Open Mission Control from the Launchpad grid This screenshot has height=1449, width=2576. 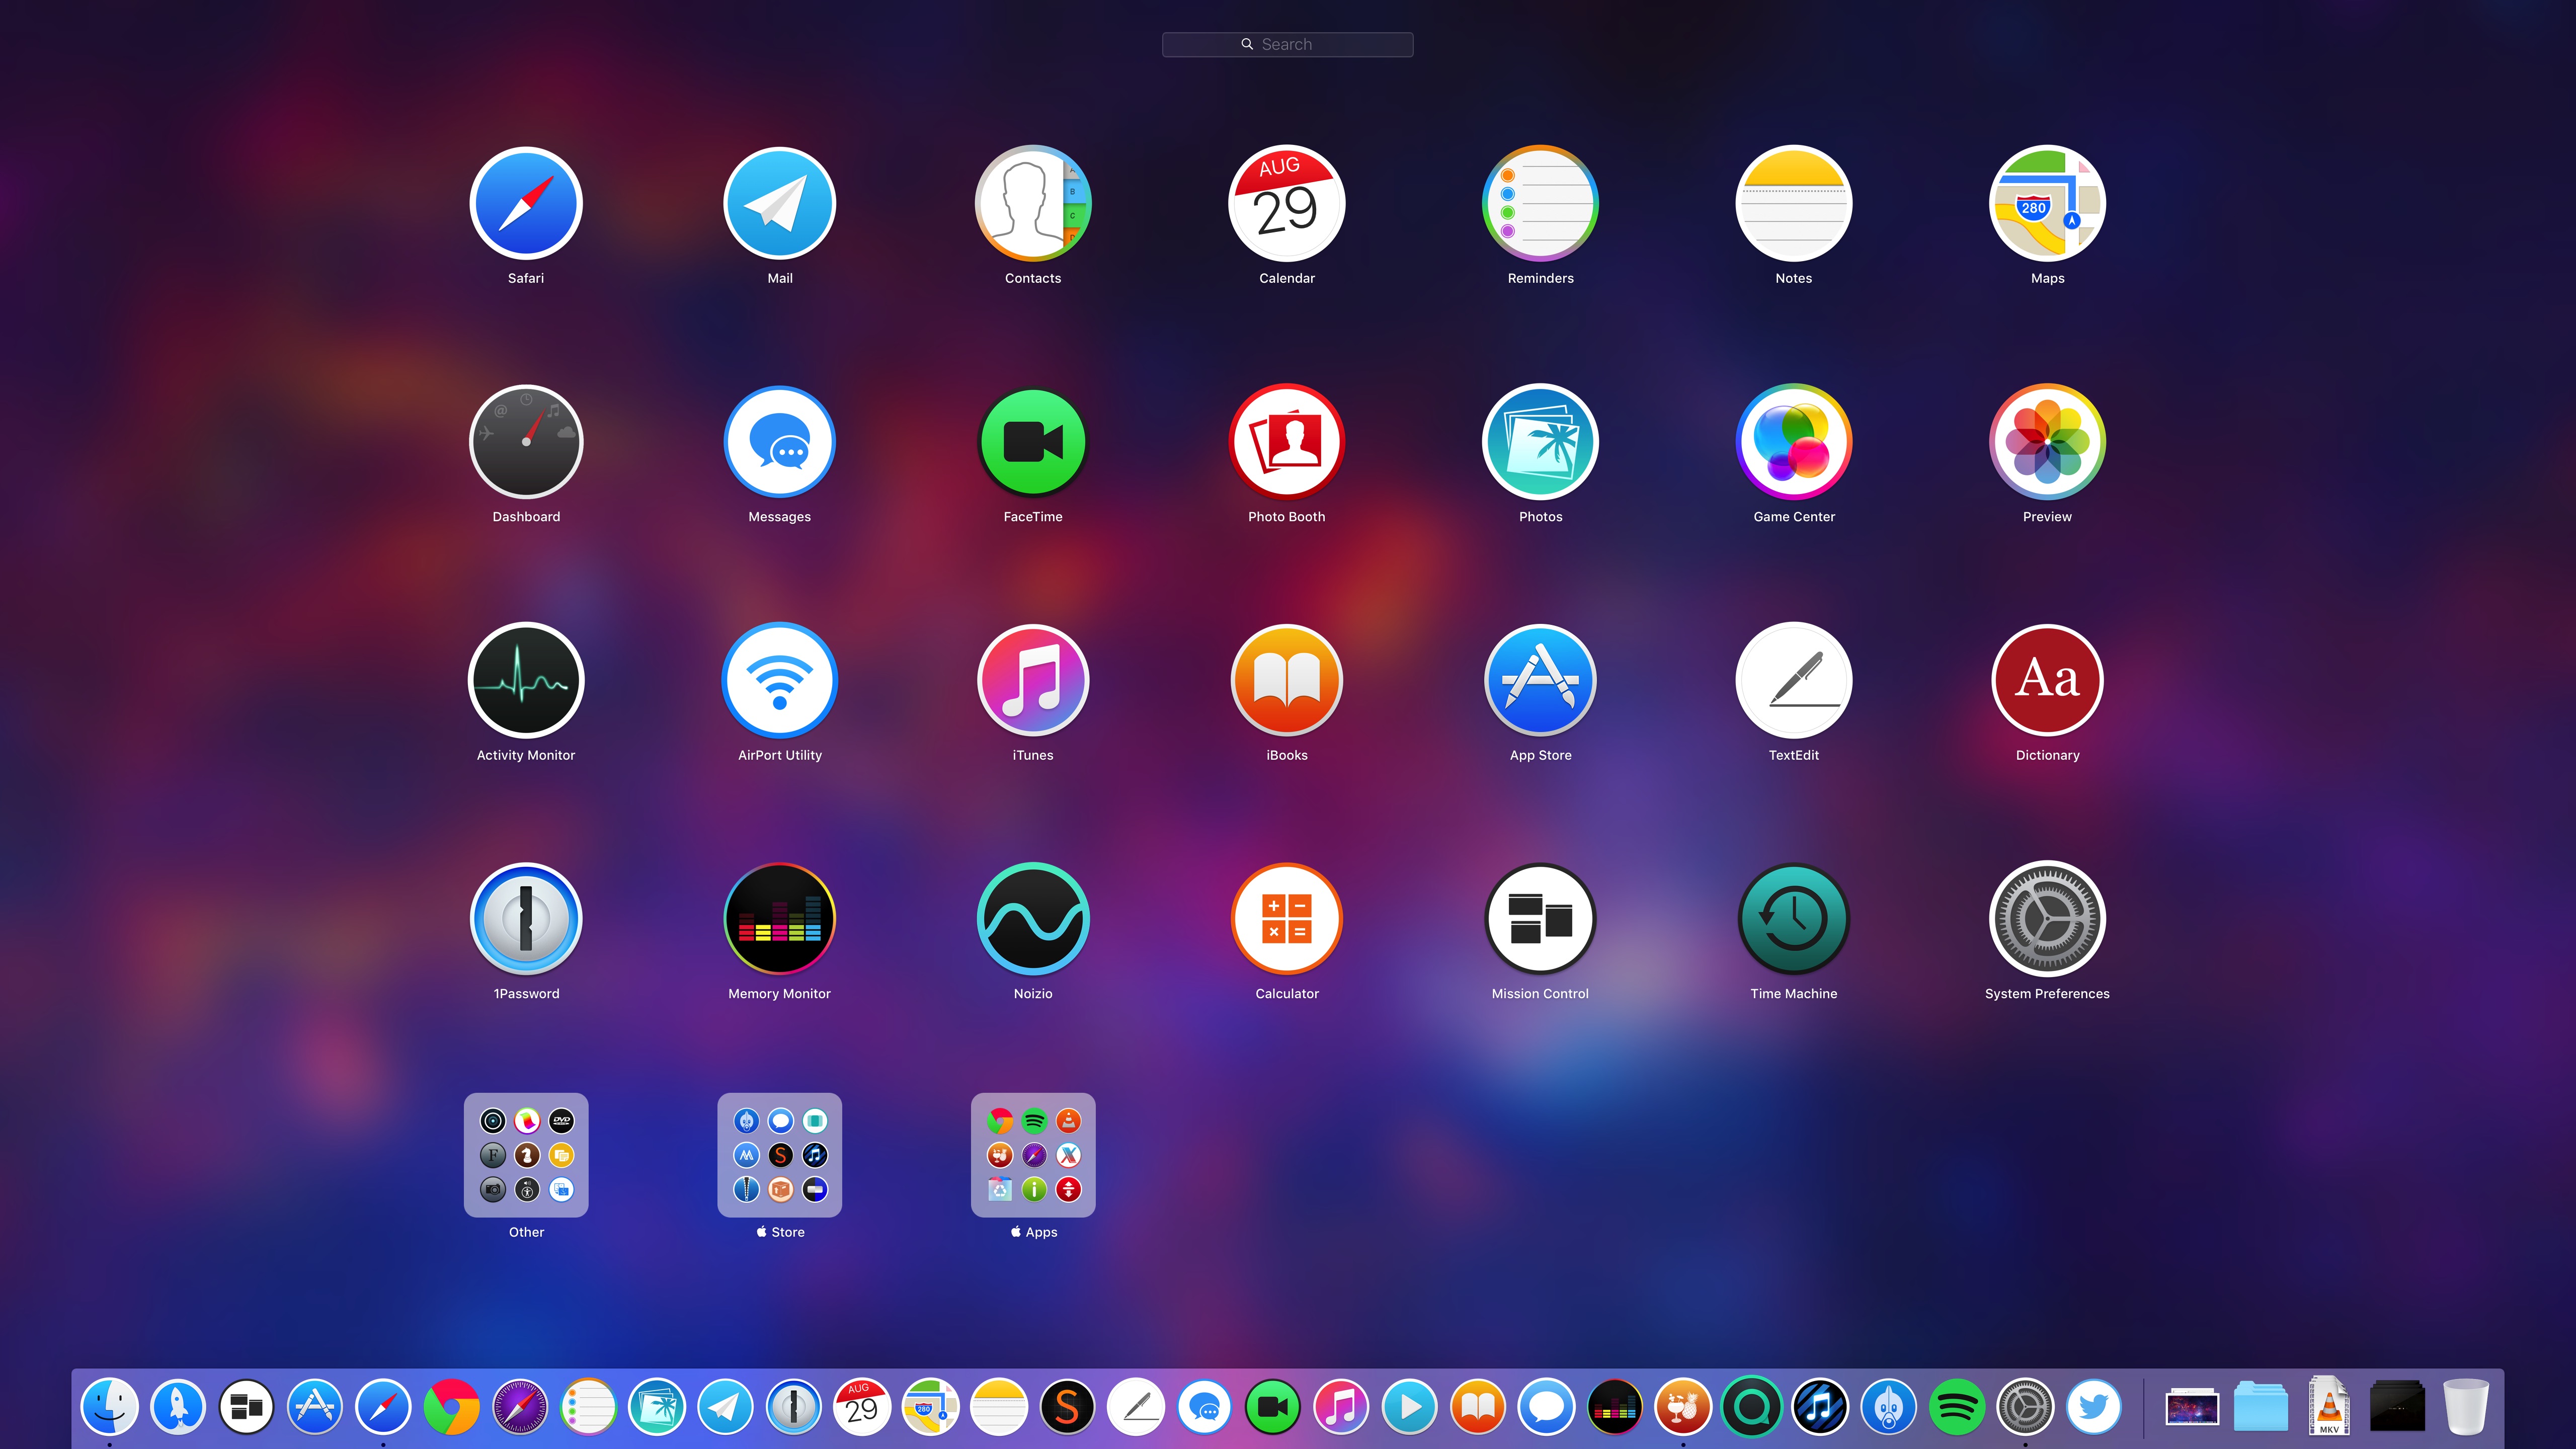(x=1540, y=918)
